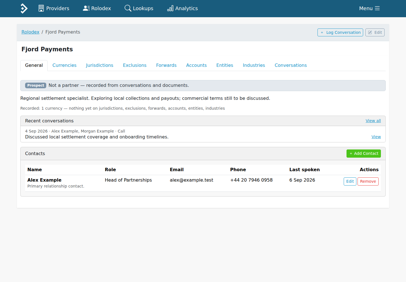This screenshot has width=406, height=282.
Task: Click the Contacts panel title
Action: [x=35, y=153]
